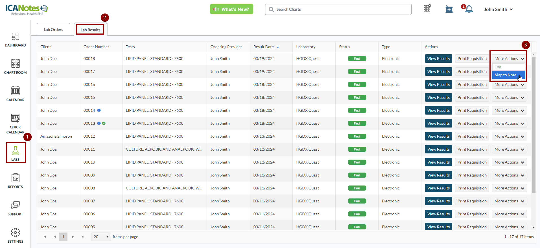This screenshot has width=540, height=248.
Task: View Results for order 00016
Action: coord(438,84)
